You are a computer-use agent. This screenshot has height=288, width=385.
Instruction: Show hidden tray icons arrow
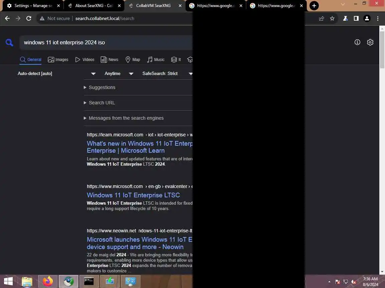(329, 282)
